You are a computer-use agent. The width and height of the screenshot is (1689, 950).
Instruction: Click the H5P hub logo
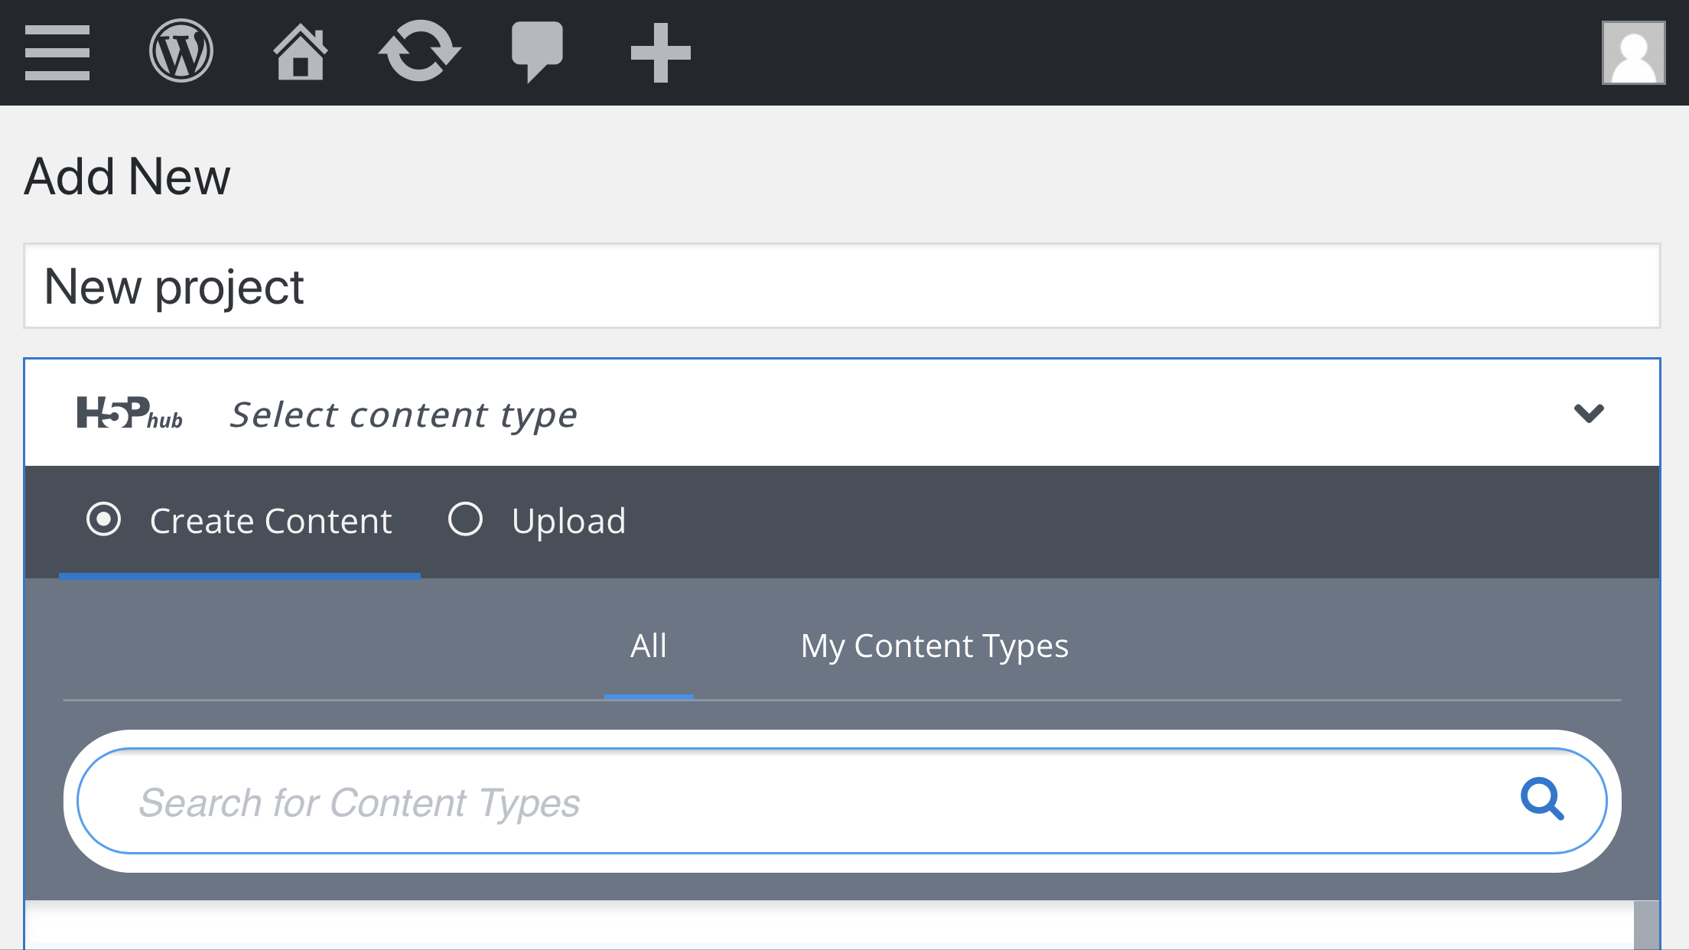tap(130, 413)
